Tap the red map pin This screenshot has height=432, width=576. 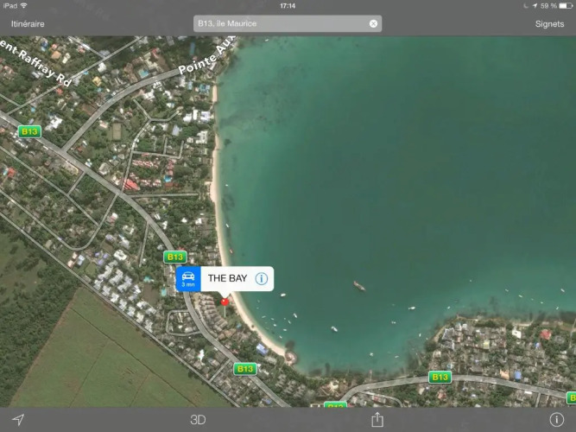(225, 301)
